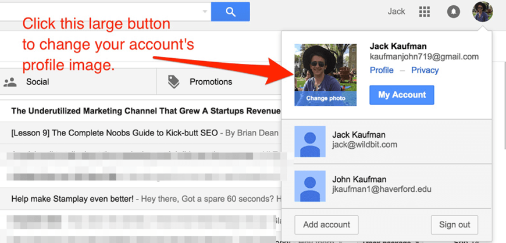
Task: Open the Google apps grid icon
Action: 425,12
